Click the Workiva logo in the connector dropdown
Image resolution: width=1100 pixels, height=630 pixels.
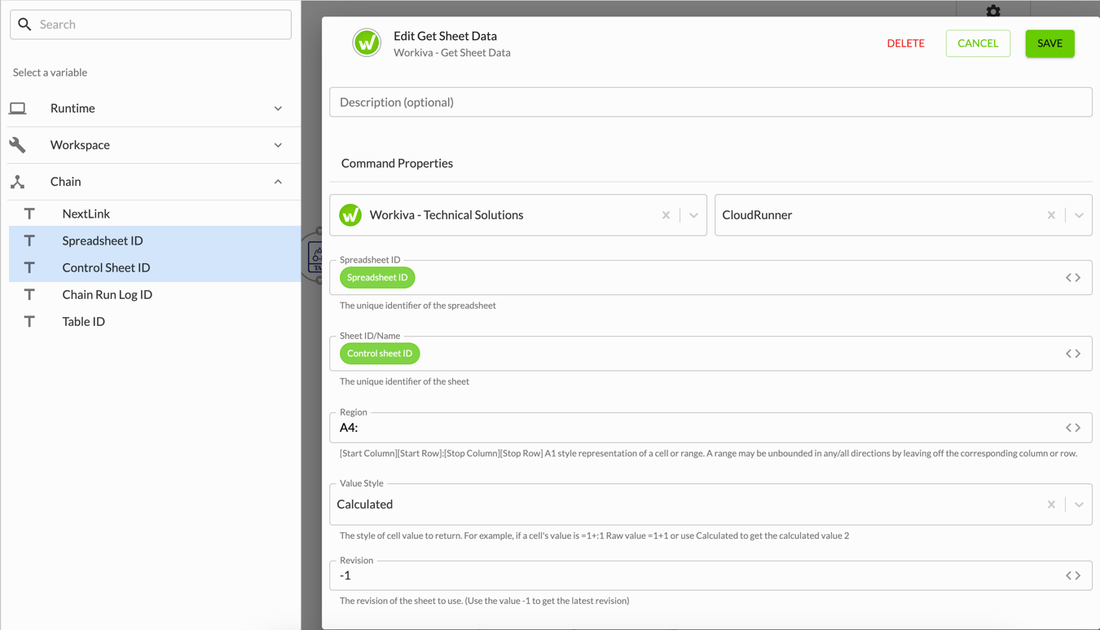click(350, 215)
